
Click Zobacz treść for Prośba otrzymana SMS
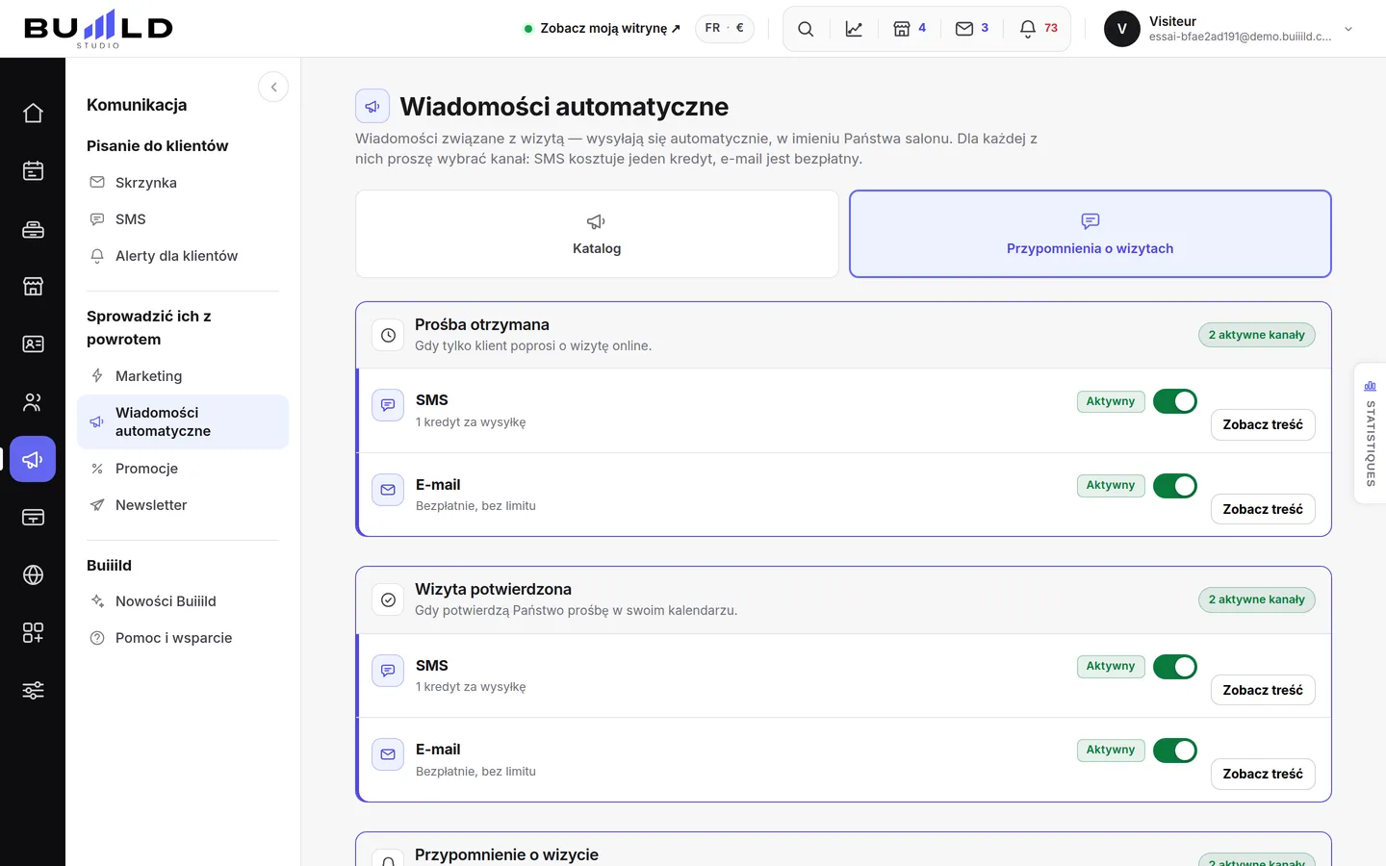point(1263,424)
